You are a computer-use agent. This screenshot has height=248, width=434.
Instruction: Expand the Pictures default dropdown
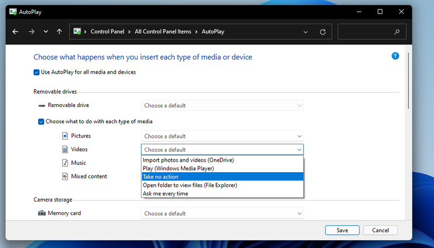[222, 136]
